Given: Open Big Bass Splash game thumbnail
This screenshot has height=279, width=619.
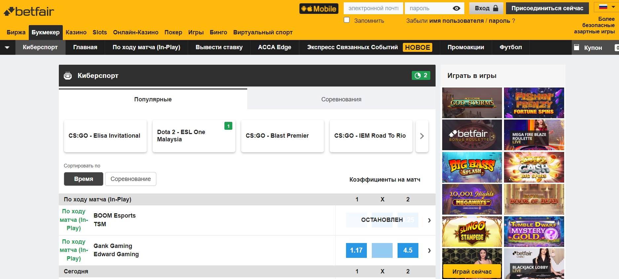Looking at the screenshot, I should click(x=472, y=167).
